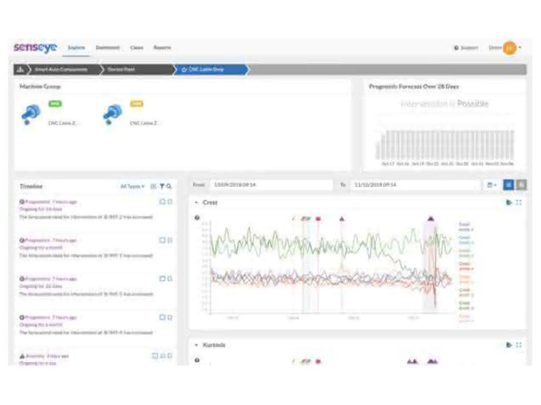Image resolution: width=541 pixels, height=405 pixels.
Task: Toggle the red Crest series in legend
Action: [465, 266]
